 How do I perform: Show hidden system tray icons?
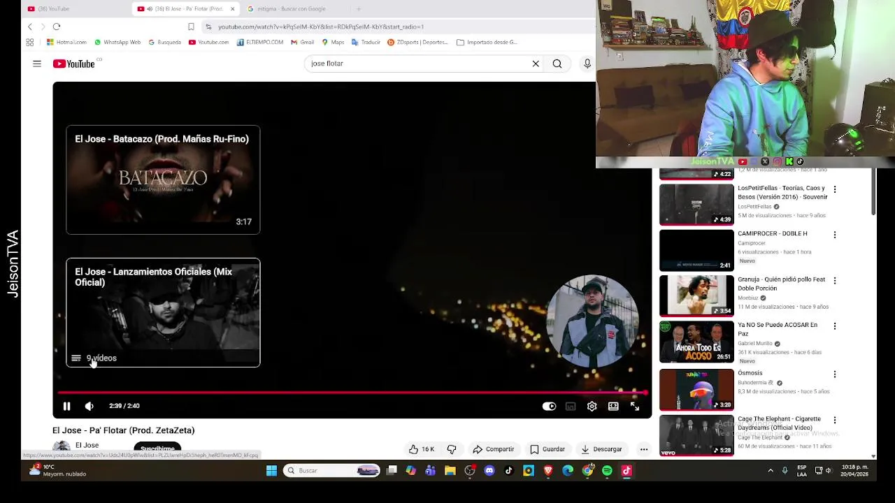(771, 471)
